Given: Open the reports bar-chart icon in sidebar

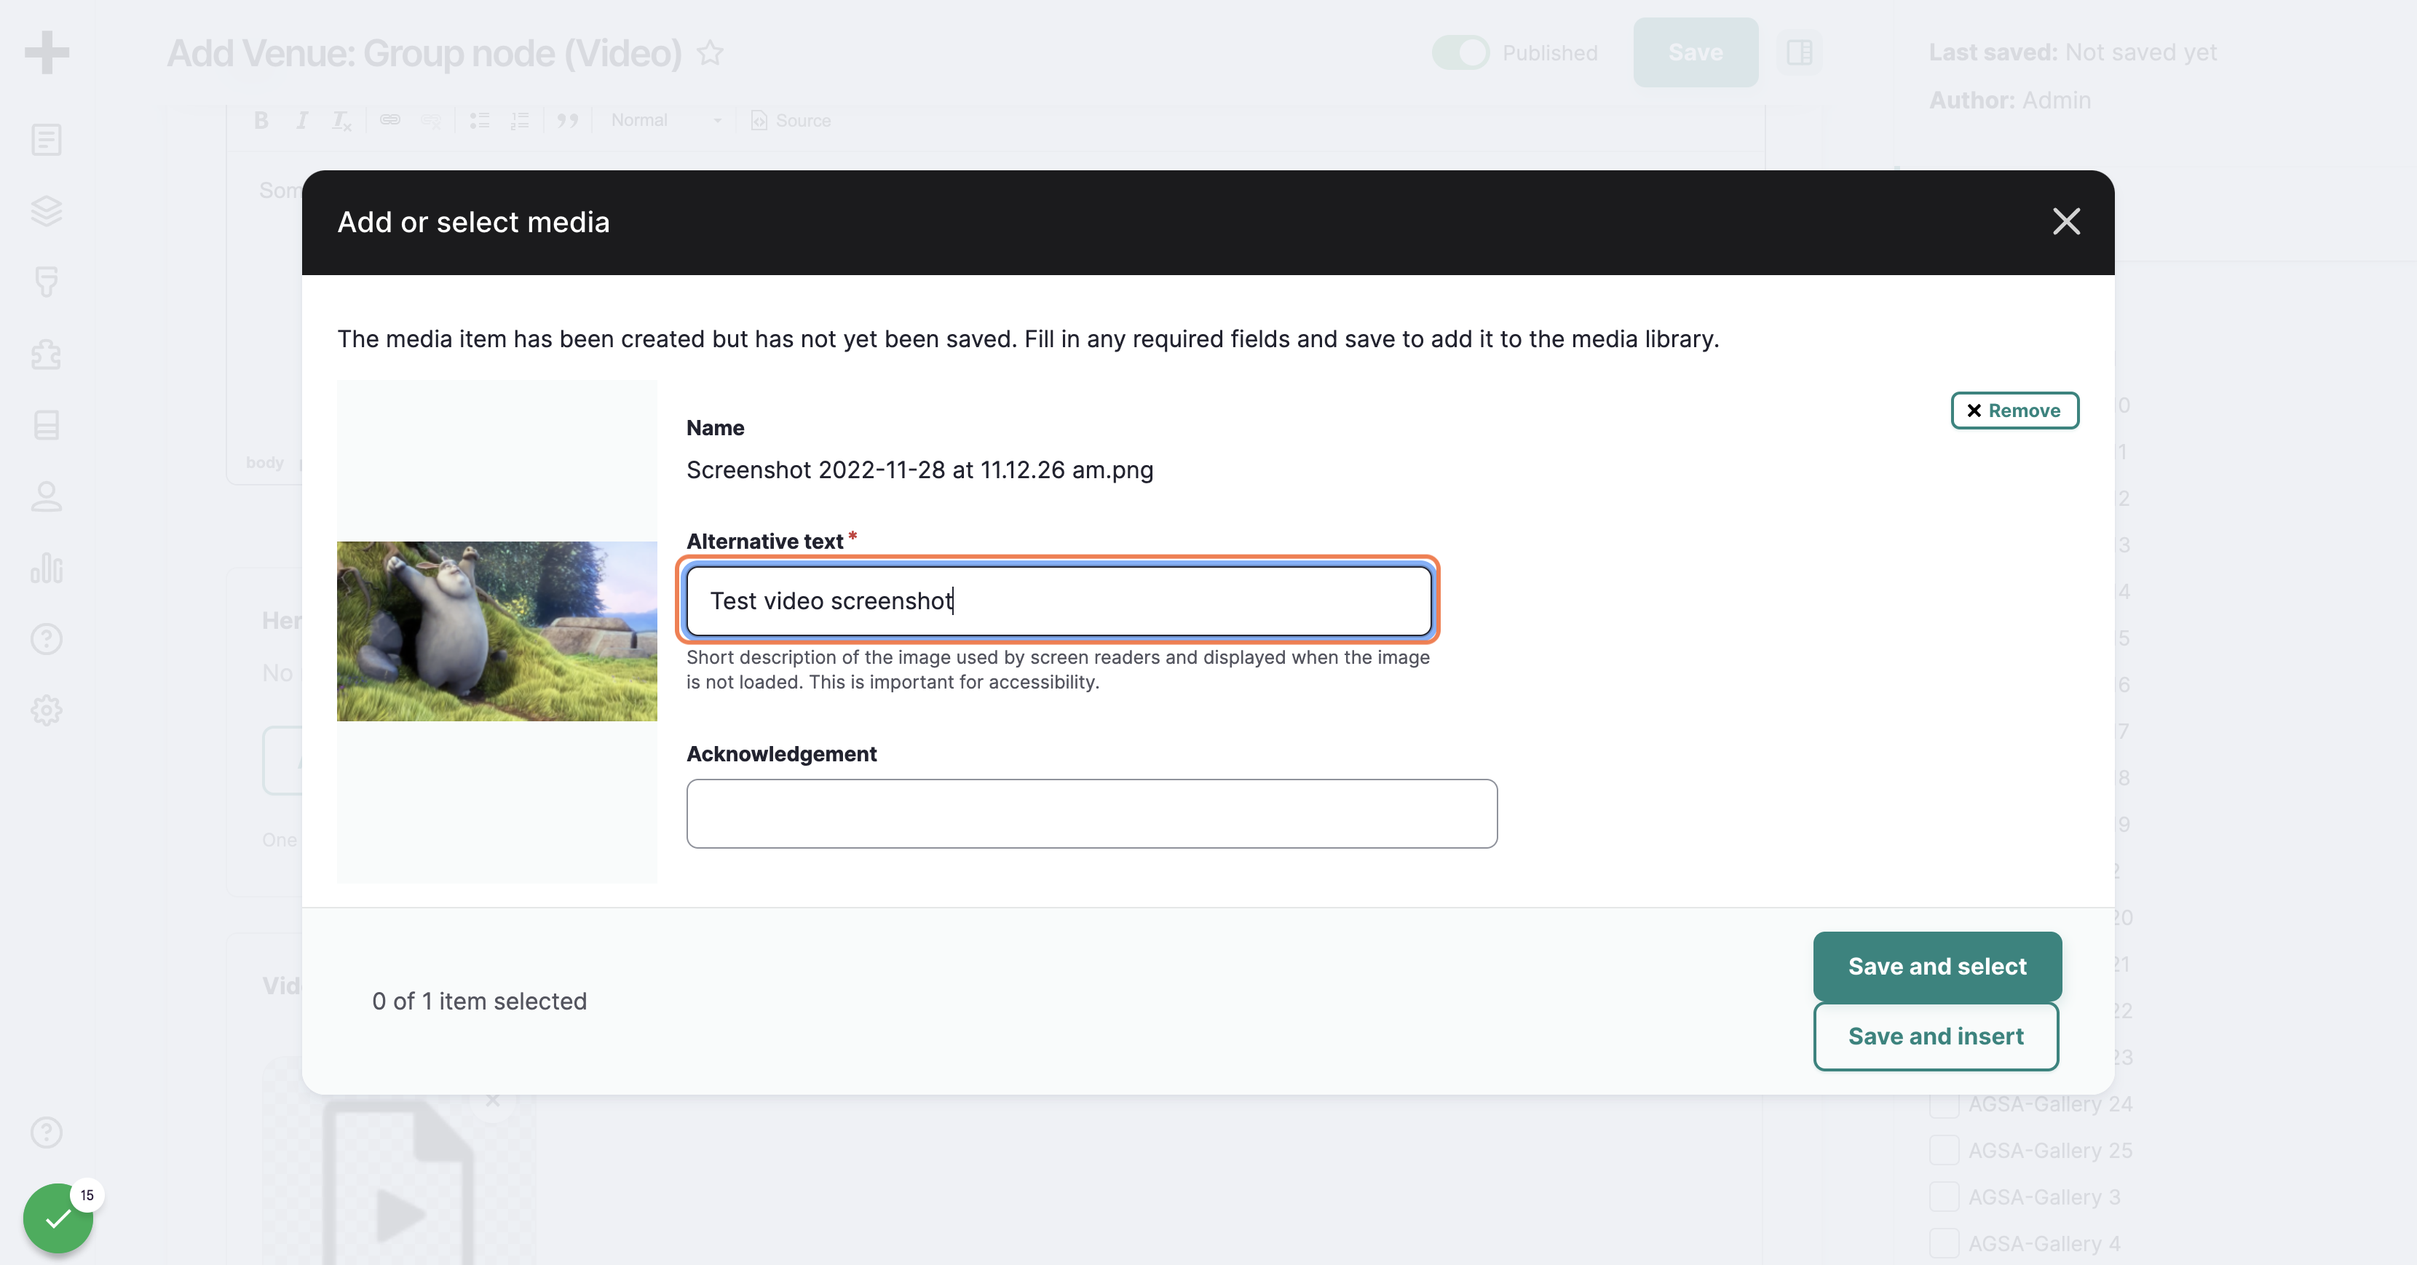Looking at the screenshot, I should pyautogui.click(x=47, y=567).
